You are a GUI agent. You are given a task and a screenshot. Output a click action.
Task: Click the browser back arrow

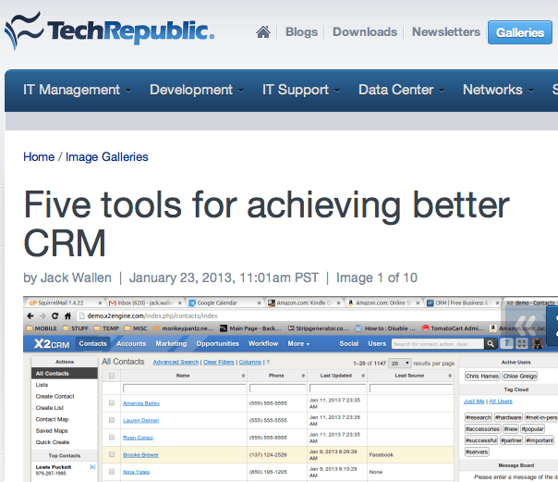[30, 315]
